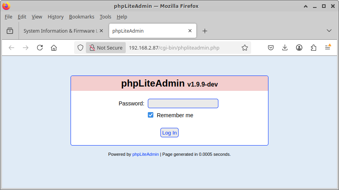Follow the phpLiteAdmin footer link

point(145,154)
